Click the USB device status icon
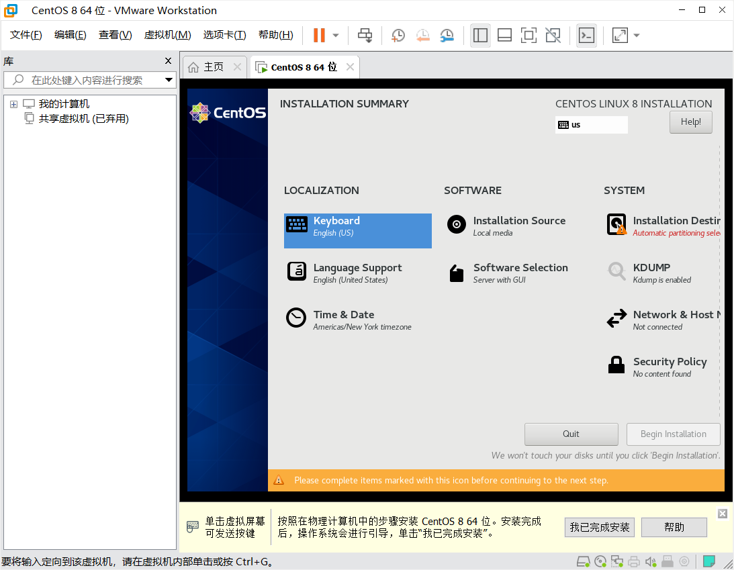Image resolution: width=734 pixels, height=570 pixels. (668, 561)
